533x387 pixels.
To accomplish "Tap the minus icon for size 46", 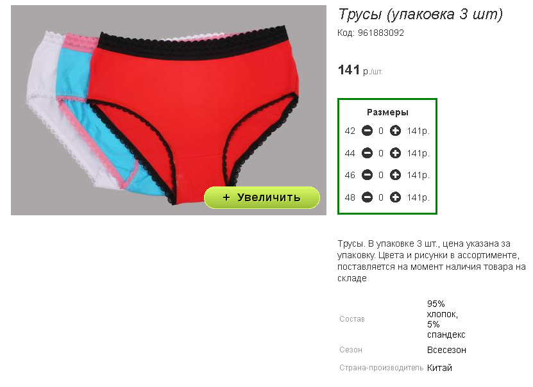I will [x=367, y=175].
